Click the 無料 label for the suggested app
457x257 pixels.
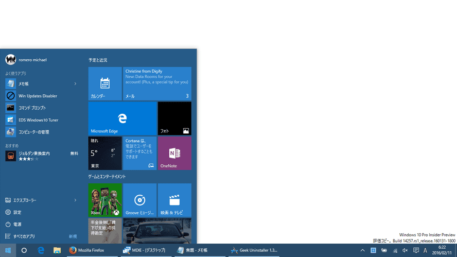[x=74, y=153]
